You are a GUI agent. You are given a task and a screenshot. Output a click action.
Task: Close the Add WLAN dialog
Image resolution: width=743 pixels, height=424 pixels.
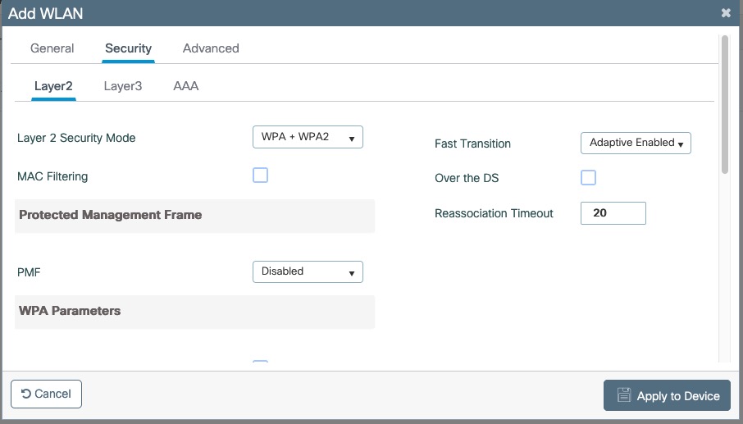726,14
